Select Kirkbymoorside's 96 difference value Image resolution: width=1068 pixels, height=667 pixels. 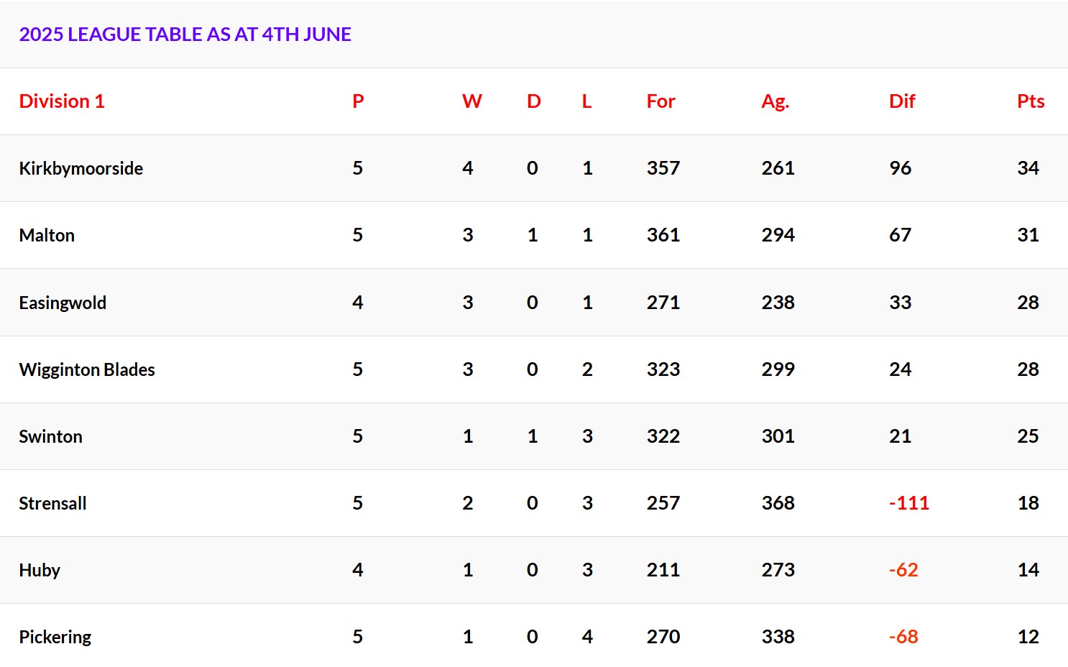900,168
